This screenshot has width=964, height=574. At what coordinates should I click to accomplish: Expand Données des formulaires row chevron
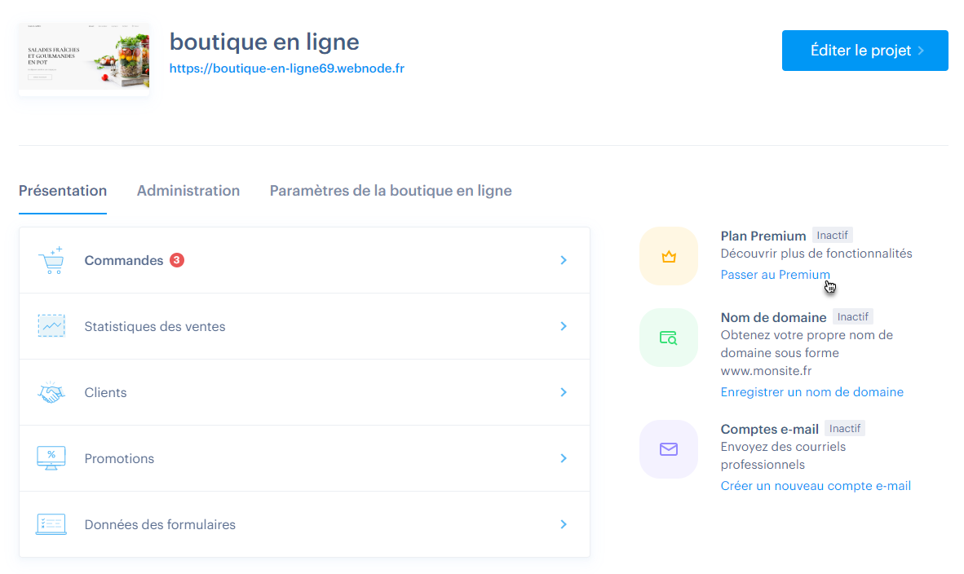(564, 524)
